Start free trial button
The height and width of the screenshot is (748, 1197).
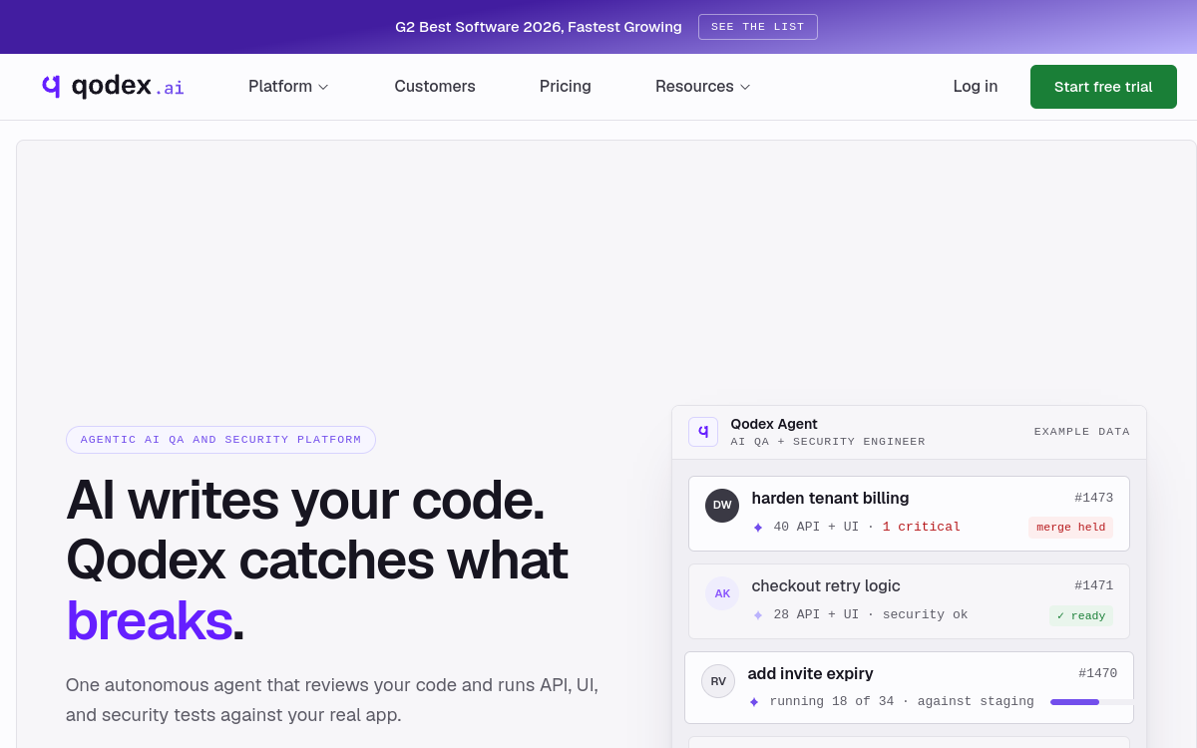pos(1103,87)
